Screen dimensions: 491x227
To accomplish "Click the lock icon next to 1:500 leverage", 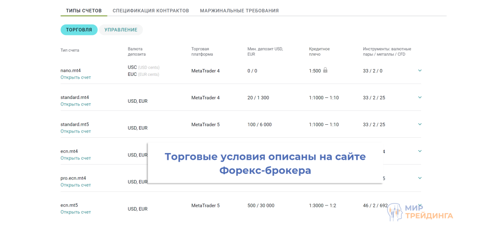I will pos(325,70).
